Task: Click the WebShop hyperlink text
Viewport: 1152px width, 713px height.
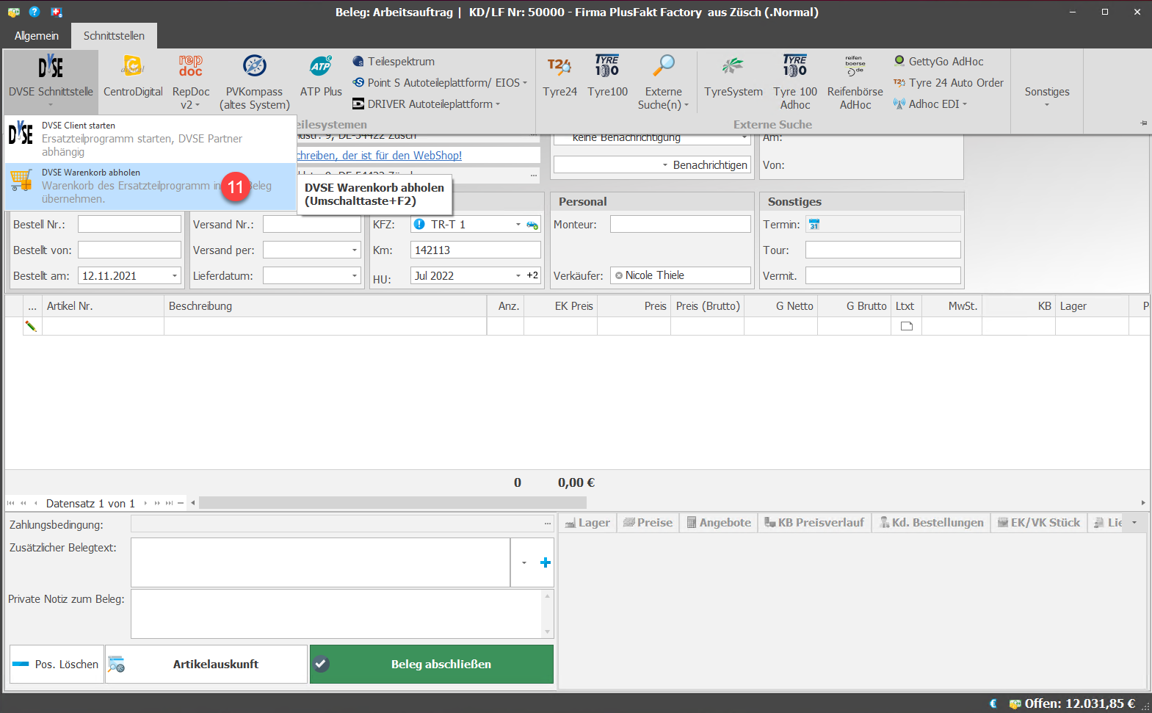Action: point(380,155)
